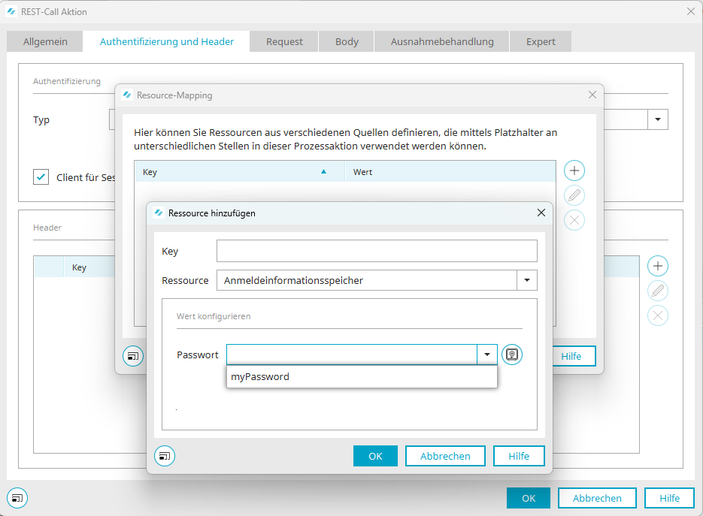Click edit pencil icon in Resource-Mapping
Image resolution: width=703 pixels, height=516 pixels.
click(x=574, y=195)
